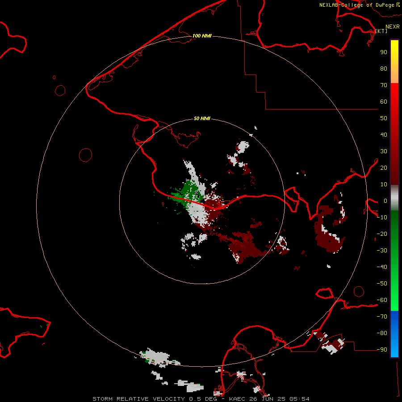Viewport: 402px width, 402px height.
Task: Click the 50 value on the velocity scale
Action: click(x=384, y=118)
